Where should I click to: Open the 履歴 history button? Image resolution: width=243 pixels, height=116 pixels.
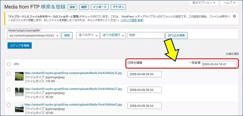point(84,7)
